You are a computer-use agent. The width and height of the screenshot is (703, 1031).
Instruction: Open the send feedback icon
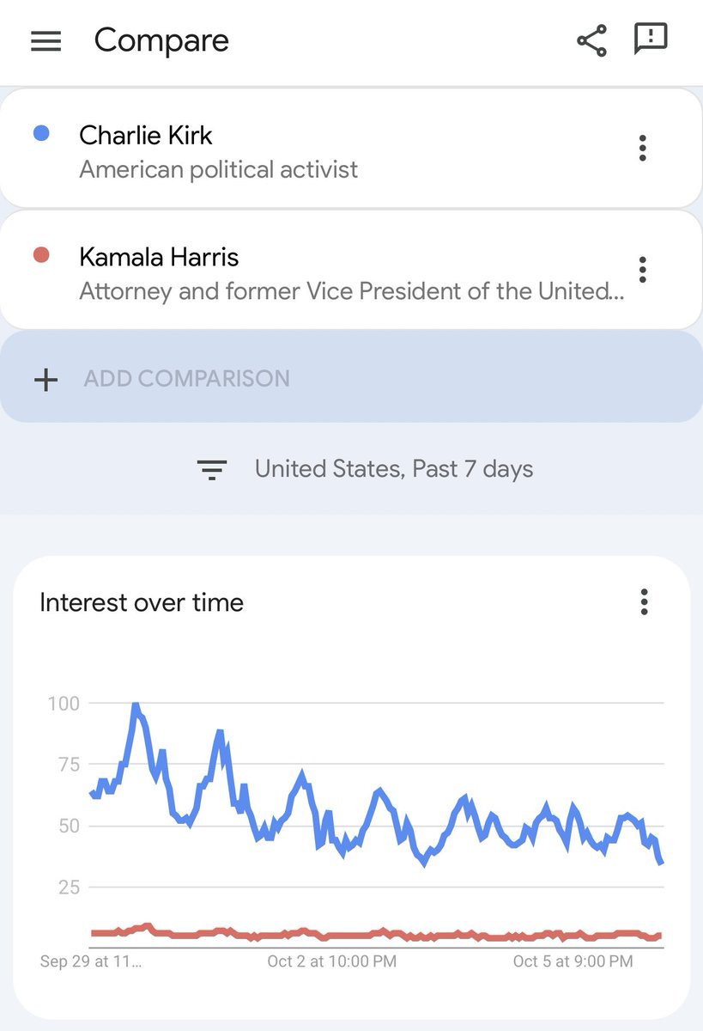click(651, 40)
